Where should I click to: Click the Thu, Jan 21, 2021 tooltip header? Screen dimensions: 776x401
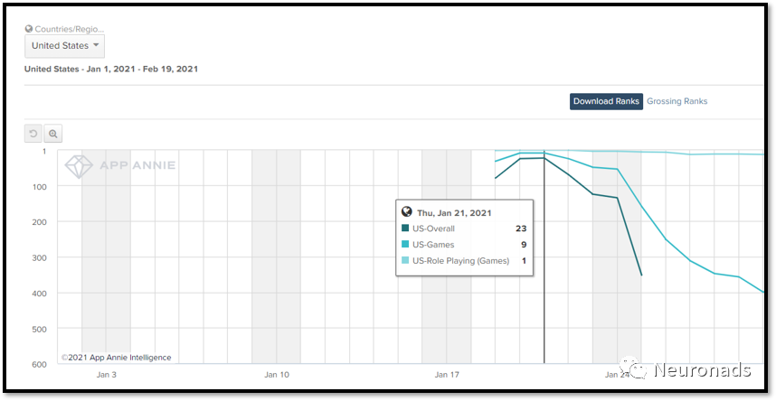[454, 212]
